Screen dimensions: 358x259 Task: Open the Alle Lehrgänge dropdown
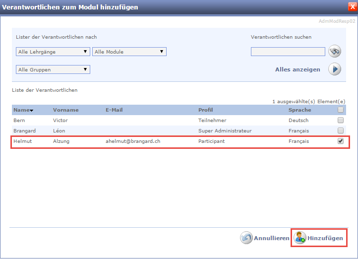click(x=53, y=52)
